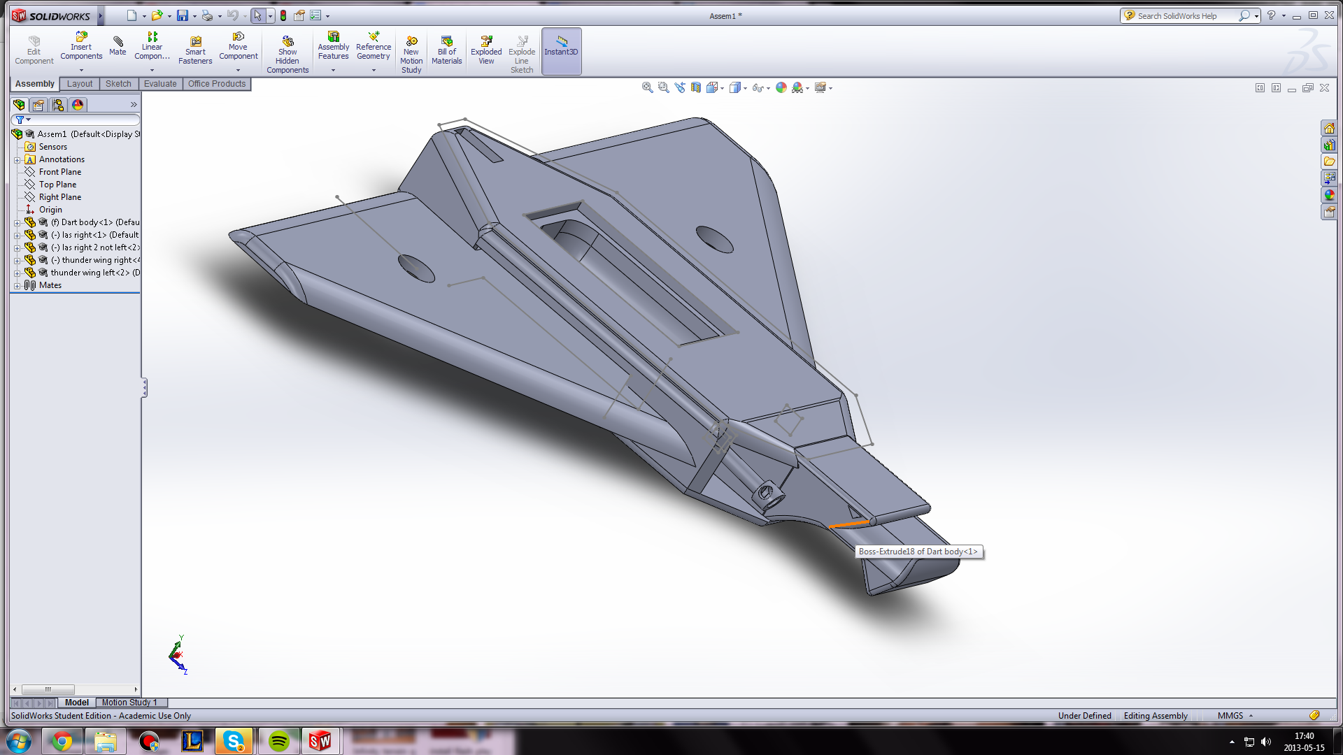Click Reference Geometry tool
Viewport: 1343px width, 755px height.
(374, 45)
